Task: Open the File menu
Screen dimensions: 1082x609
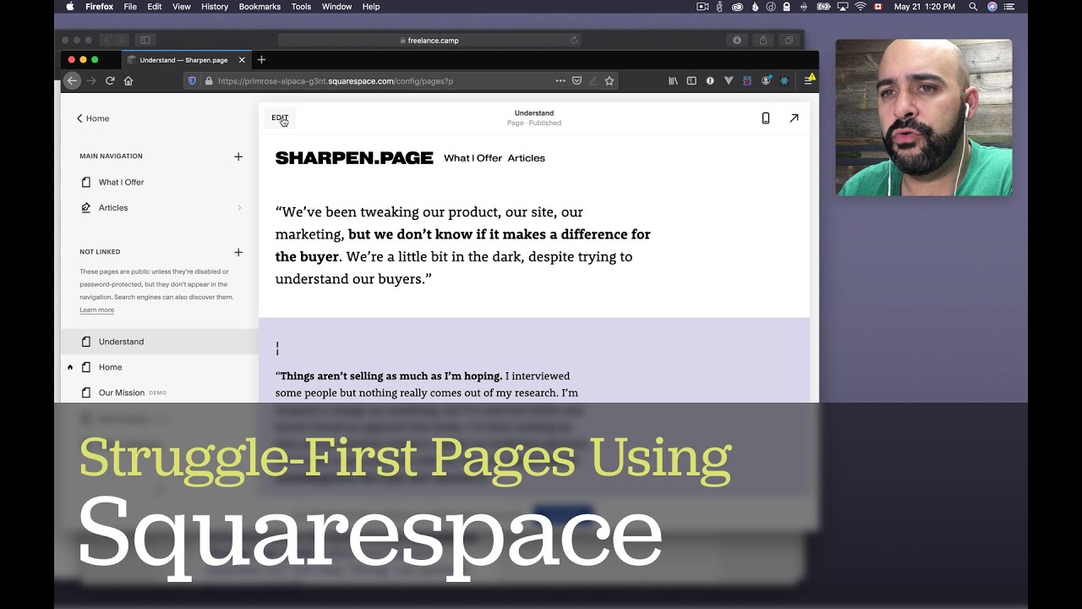Action: point(130,7)
